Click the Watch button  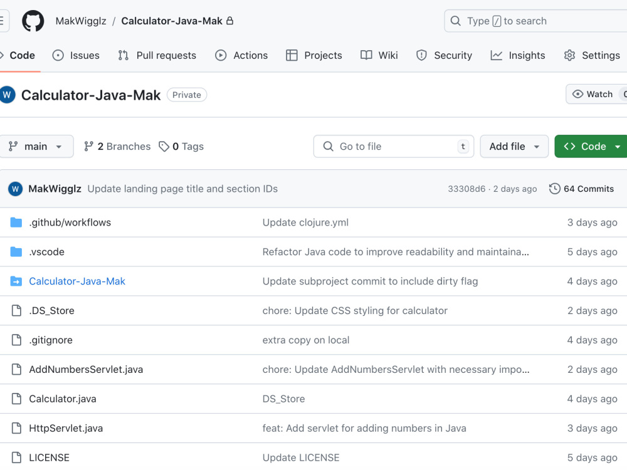click(x=596, y=95)
